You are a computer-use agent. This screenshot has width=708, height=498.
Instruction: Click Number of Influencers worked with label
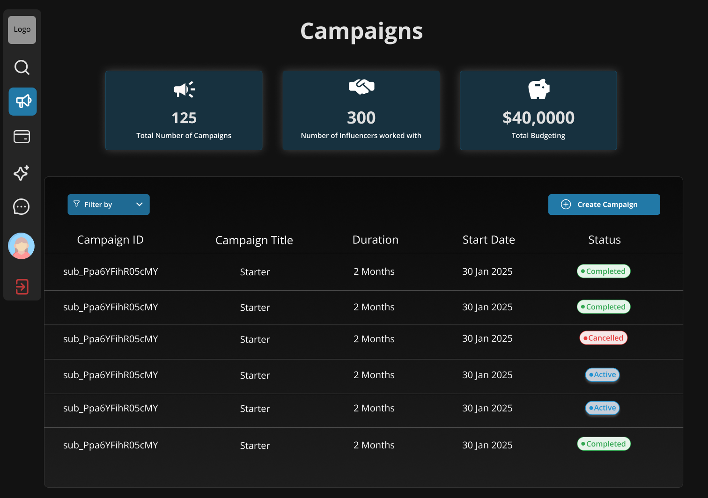361,136
